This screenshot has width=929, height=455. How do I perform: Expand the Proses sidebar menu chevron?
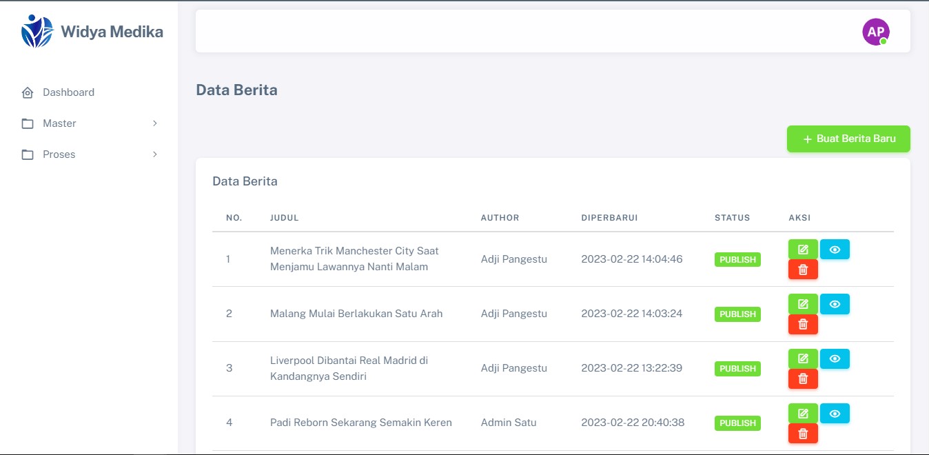pos(155,154)
